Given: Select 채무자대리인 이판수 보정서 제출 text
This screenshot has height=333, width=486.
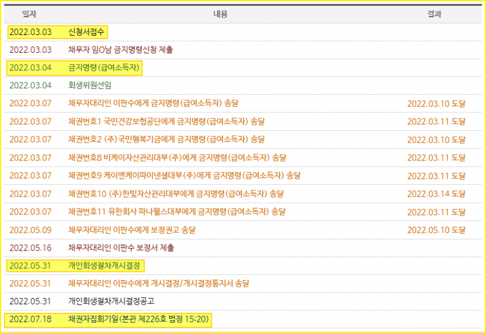Looking at the screenshot, I should 121,248.
